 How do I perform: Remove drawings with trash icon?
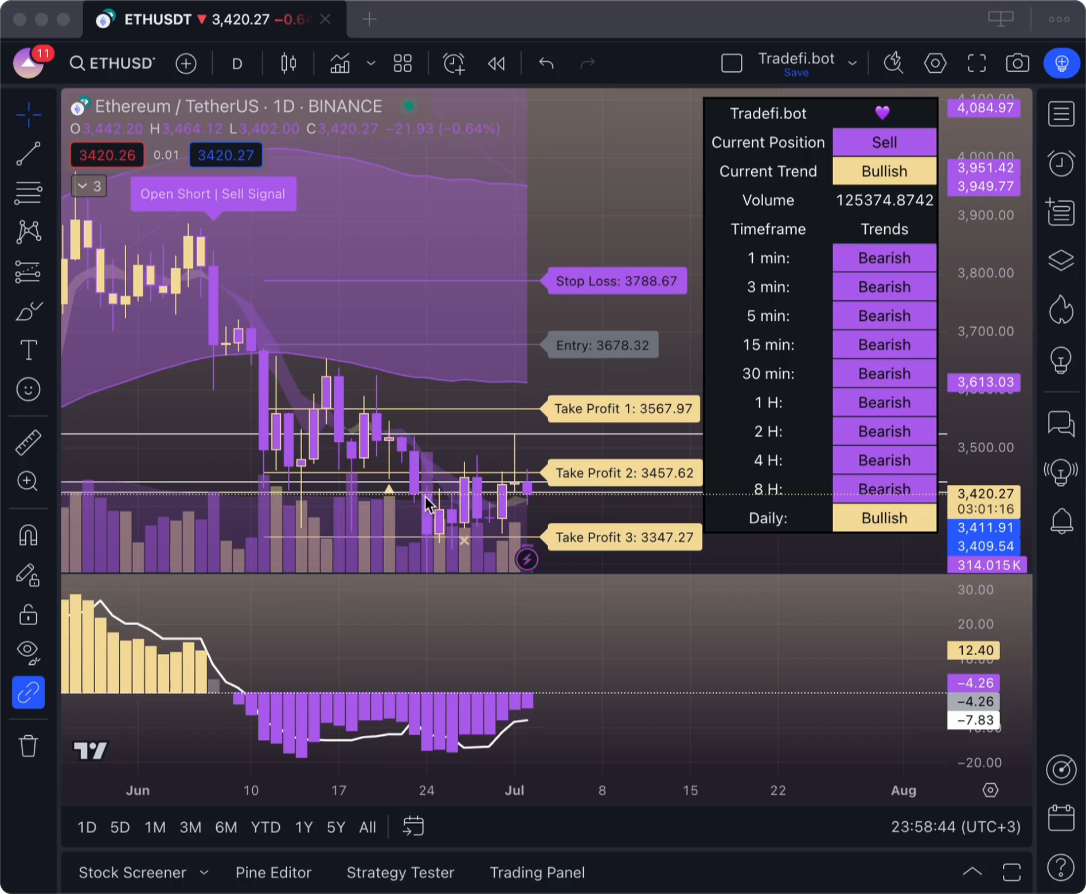(x=28, y=746)
